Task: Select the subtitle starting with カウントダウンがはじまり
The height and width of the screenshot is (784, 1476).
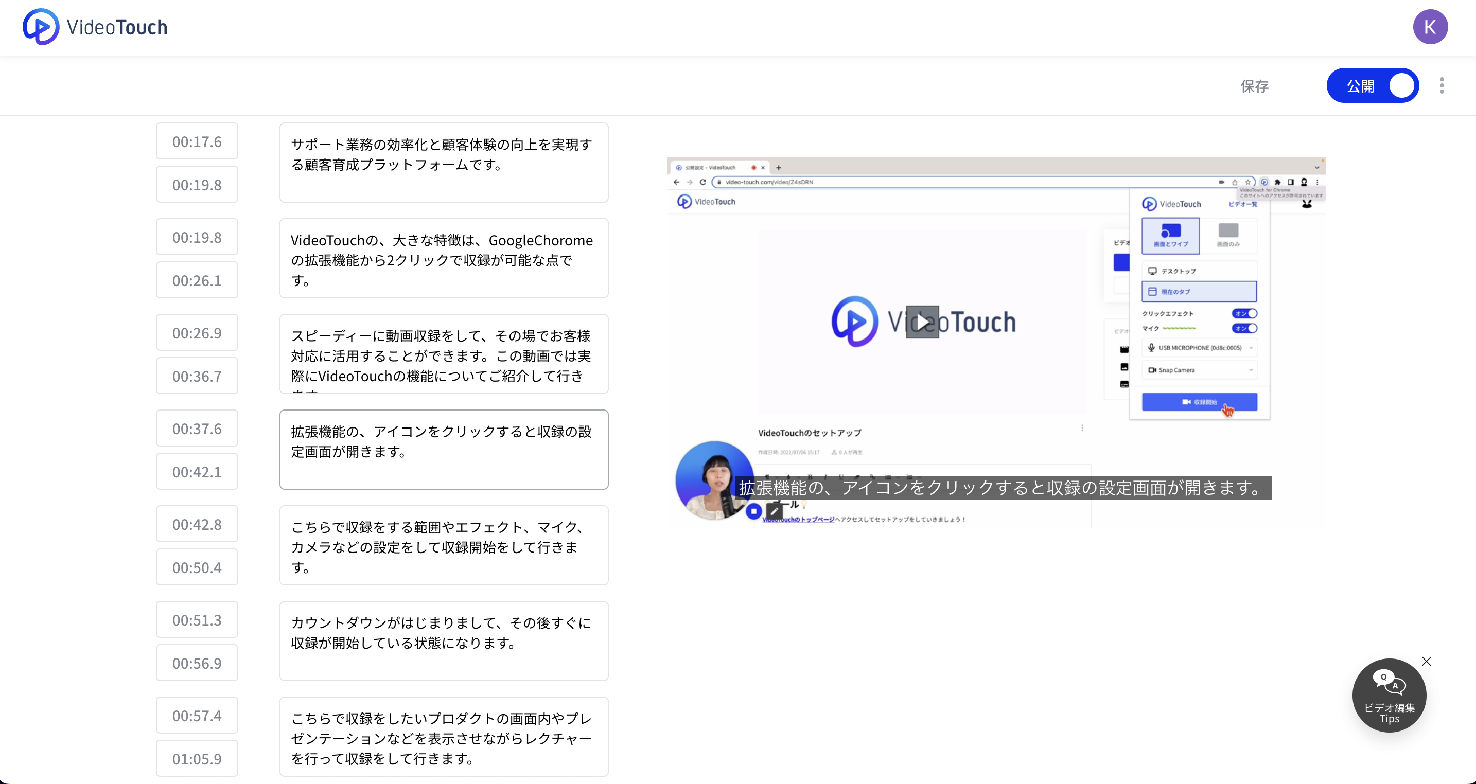Action: (444, 641)
